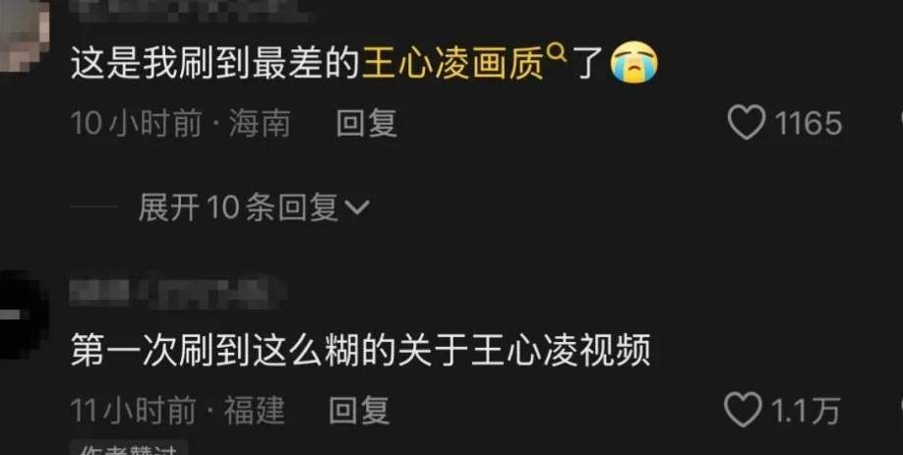Open the first commenter's pixelated avatar
The height and width of the screenshot is (455, 903).
pyautogui.click(x=25, y=34)
